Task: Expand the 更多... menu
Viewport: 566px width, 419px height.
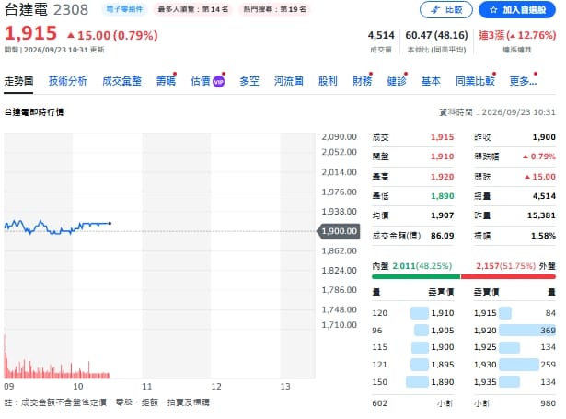Action: (523, 81)
